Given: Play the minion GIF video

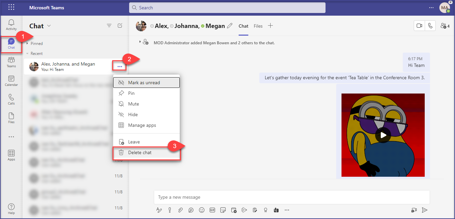Looking at the screenshot, I should point(383,135).
